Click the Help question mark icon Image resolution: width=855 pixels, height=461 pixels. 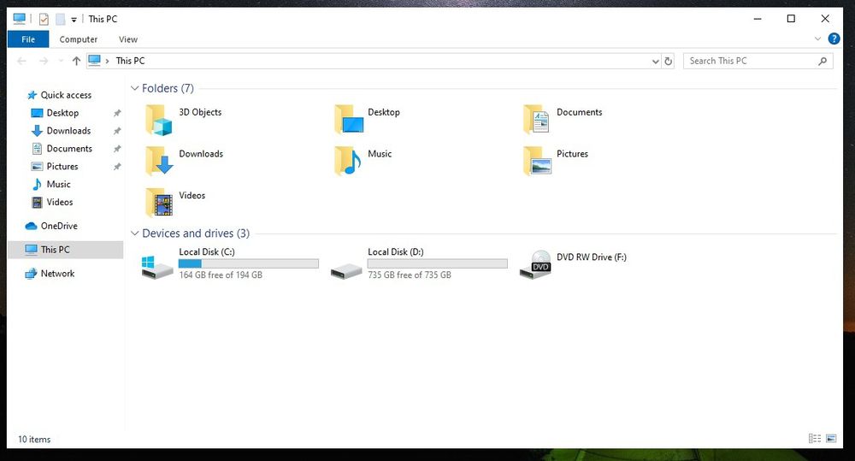[x=834, y=38]
